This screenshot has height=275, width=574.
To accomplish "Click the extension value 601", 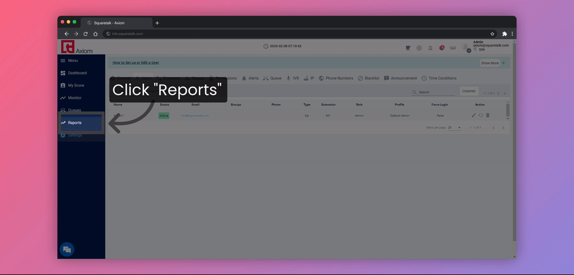I will [x=328, y=116].
